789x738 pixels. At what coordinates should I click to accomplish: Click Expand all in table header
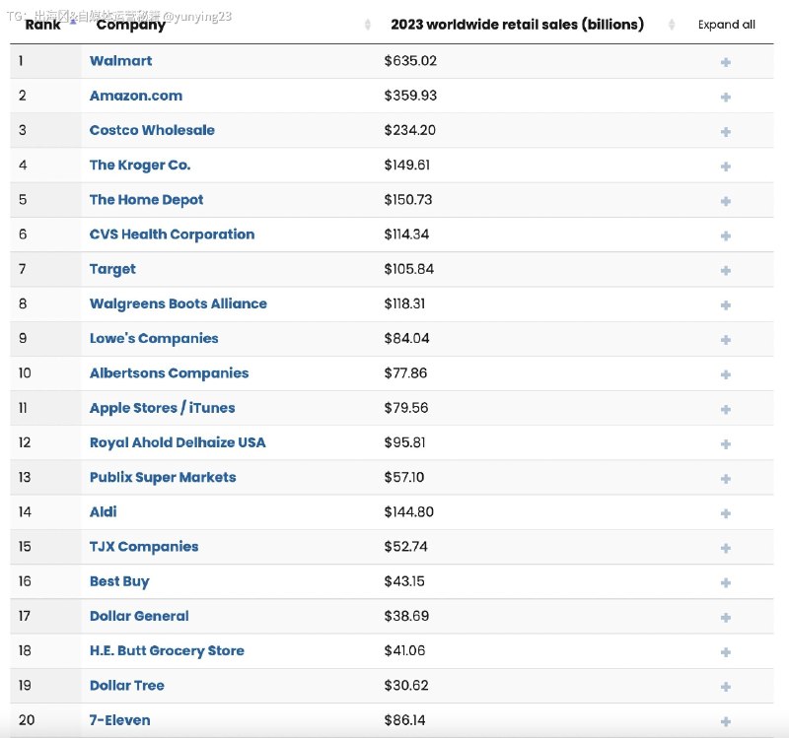tap(726, 24)
